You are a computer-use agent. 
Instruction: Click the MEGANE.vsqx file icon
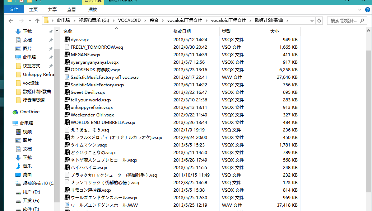tap(67, 55)
